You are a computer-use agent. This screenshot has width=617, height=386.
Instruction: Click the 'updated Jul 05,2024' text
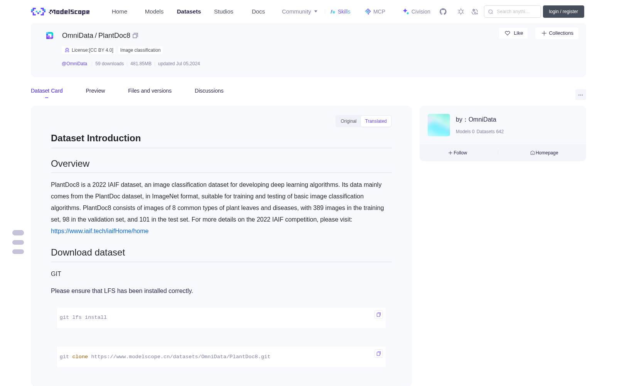(x=179, y=64)
